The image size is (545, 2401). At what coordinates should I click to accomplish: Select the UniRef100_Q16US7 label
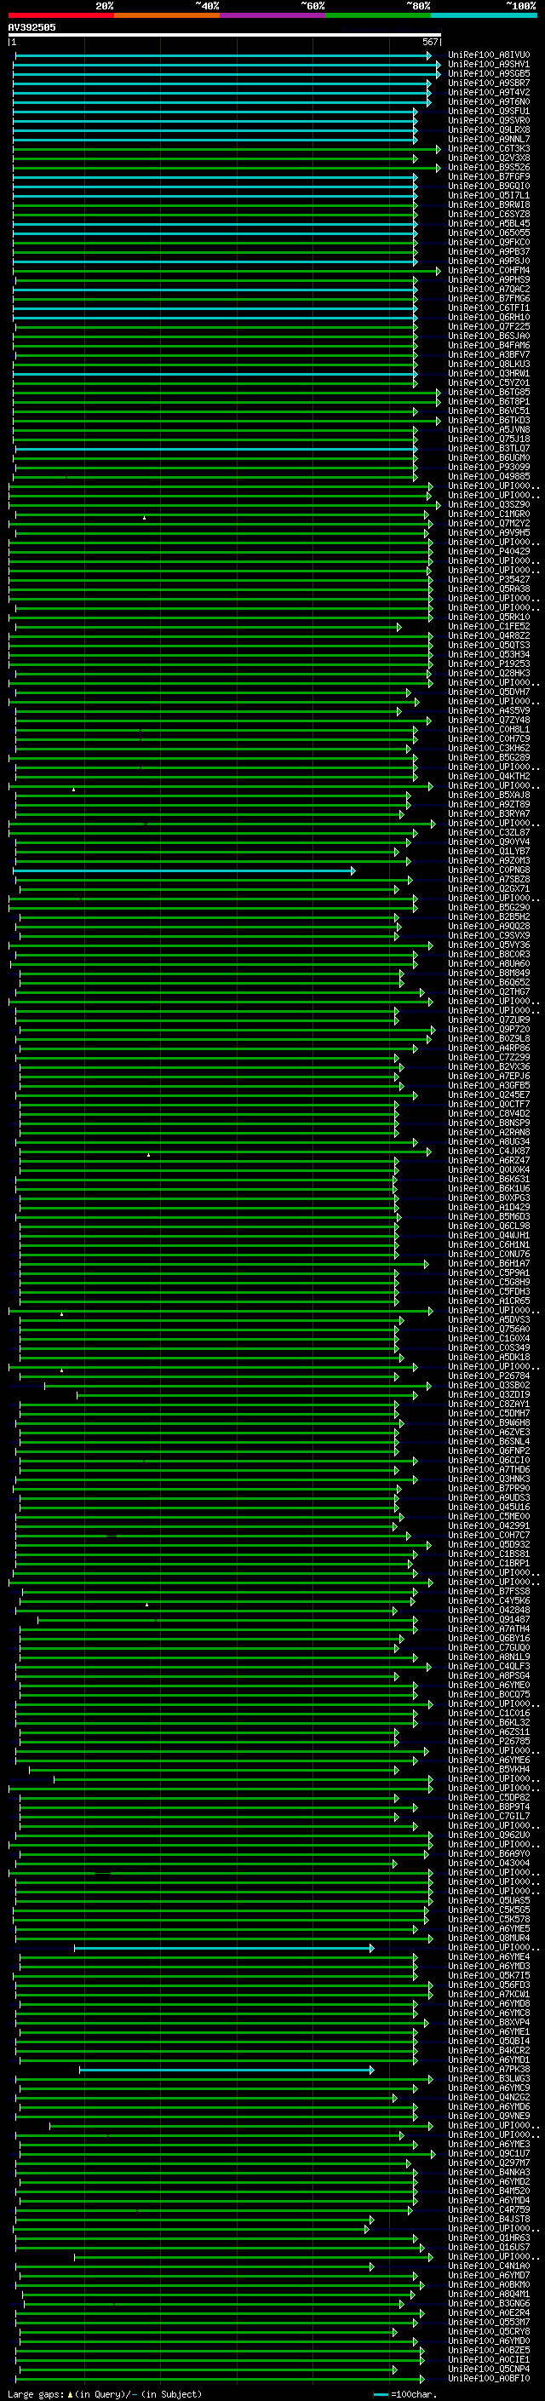[x=489, y=2249]
